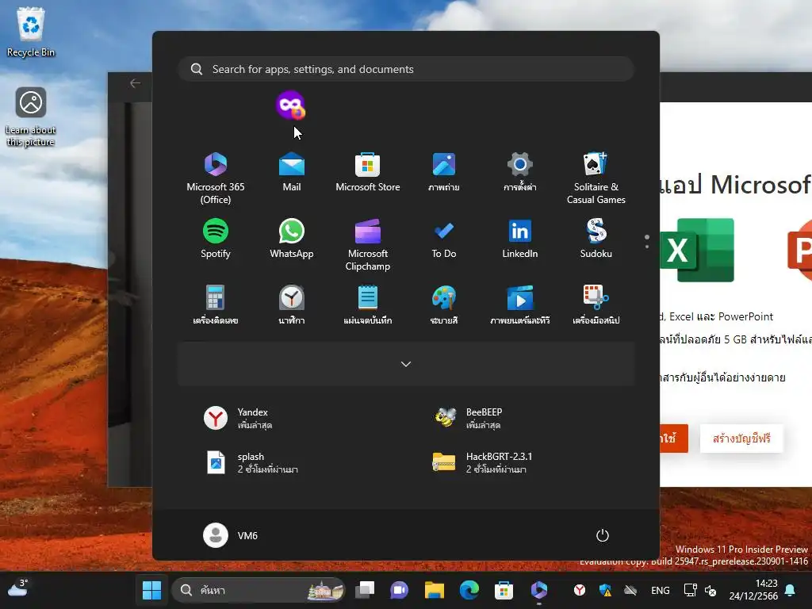This screenshot has height=609, width=812.
Task: Open File Explorer on taskbar
Action: pos(434,590)
